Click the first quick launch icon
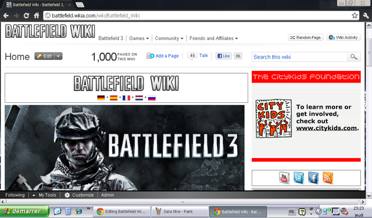This screenshot has width=372, height=218. click(57, 211)
